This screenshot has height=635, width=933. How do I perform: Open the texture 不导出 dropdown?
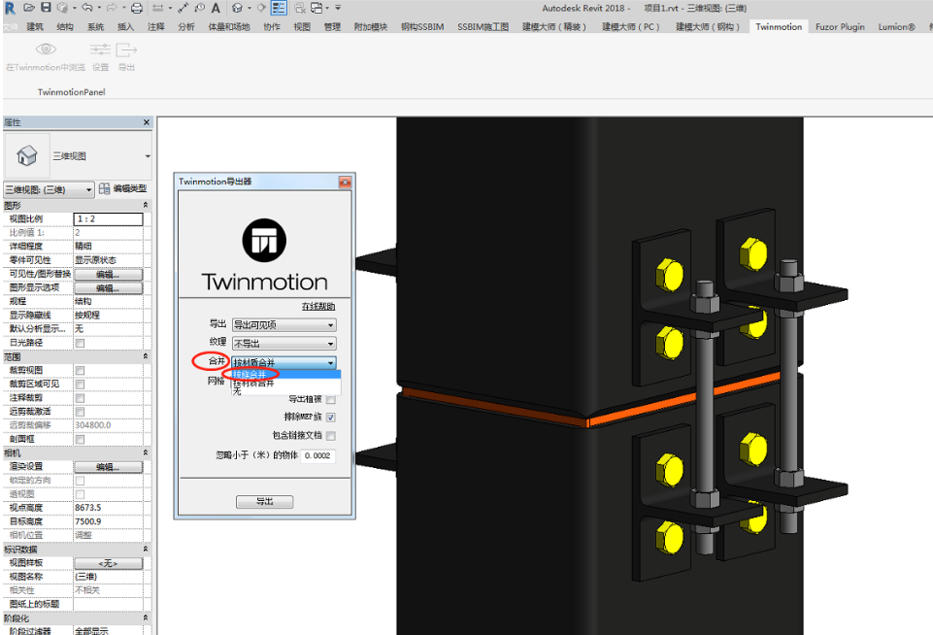click(283, 344)
